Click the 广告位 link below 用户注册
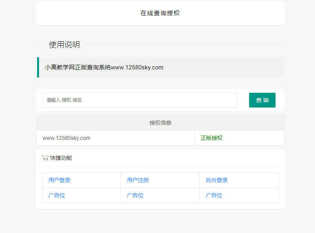The width and height of the screenshot is (315, 233). click(x=135, y=195)
